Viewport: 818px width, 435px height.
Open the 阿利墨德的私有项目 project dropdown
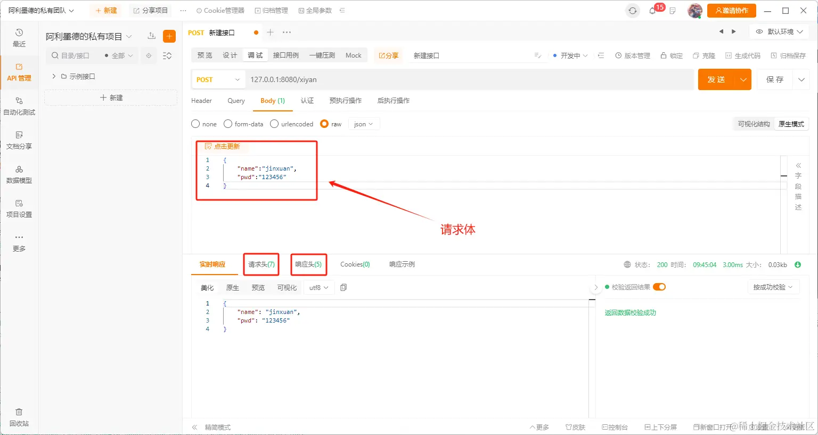point(89,36)
